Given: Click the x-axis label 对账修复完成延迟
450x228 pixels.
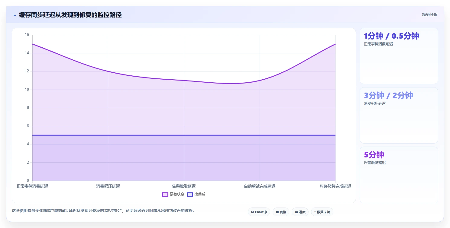Looking at the screenshot, I should (335, 186).
